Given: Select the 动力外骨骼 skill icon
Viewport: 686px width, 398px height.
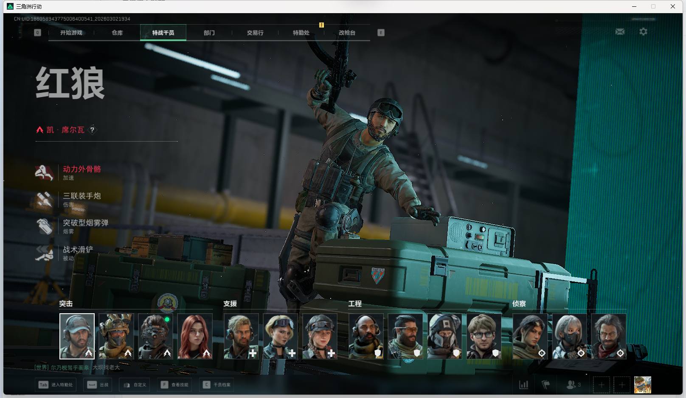Looking at the screenshot, I should [x=44, y=173].
